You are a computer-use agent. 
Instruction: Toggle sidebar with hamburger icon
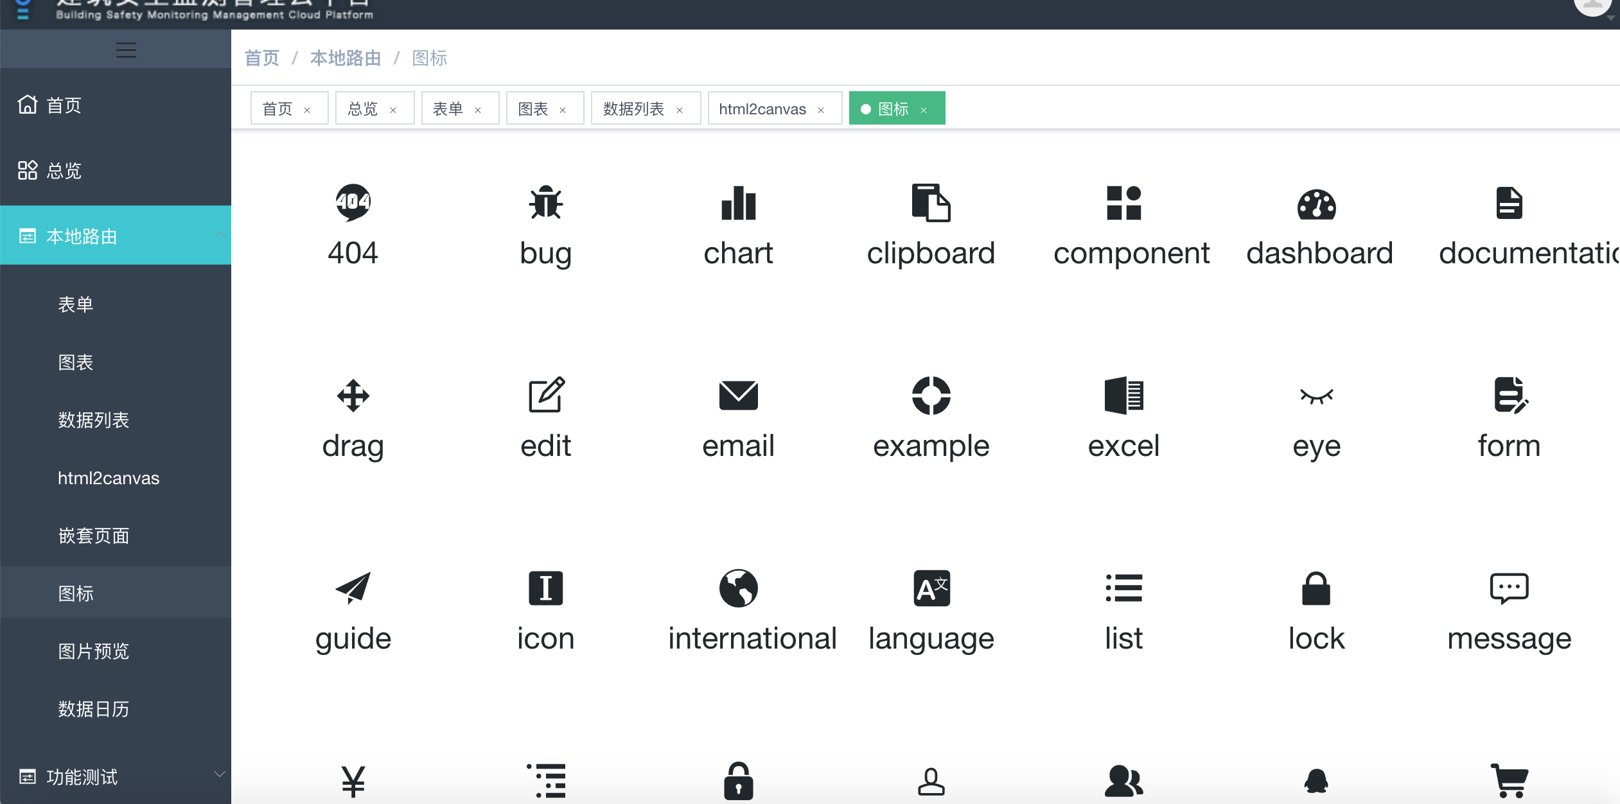tap(126, 50)
